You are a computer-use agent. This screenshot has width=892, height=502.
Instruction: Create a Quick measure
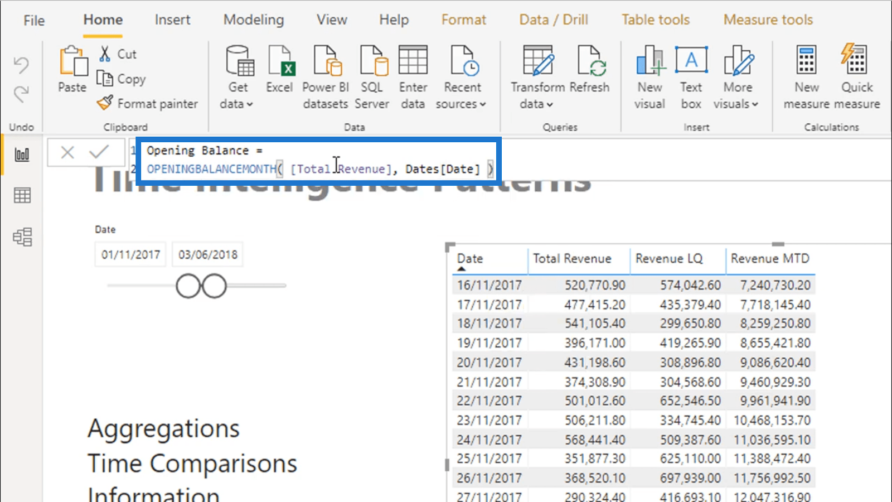(857, 77)
